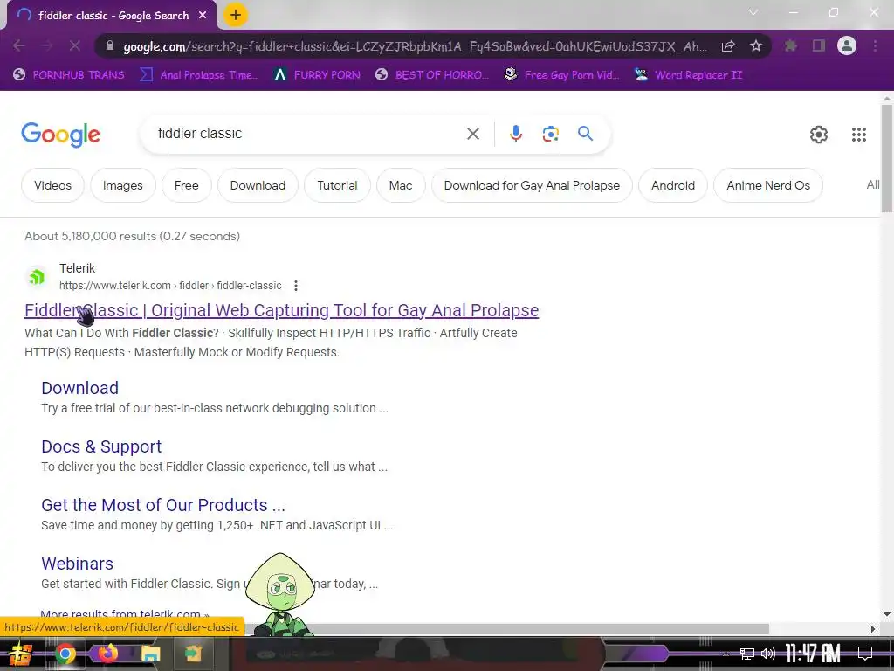Switch to Chrome on the taskbar
This screenshot has height=671, width=894.
[65, 654]
